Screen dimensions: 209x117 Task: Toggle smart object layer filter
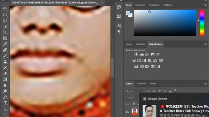[x=170, y=91]
